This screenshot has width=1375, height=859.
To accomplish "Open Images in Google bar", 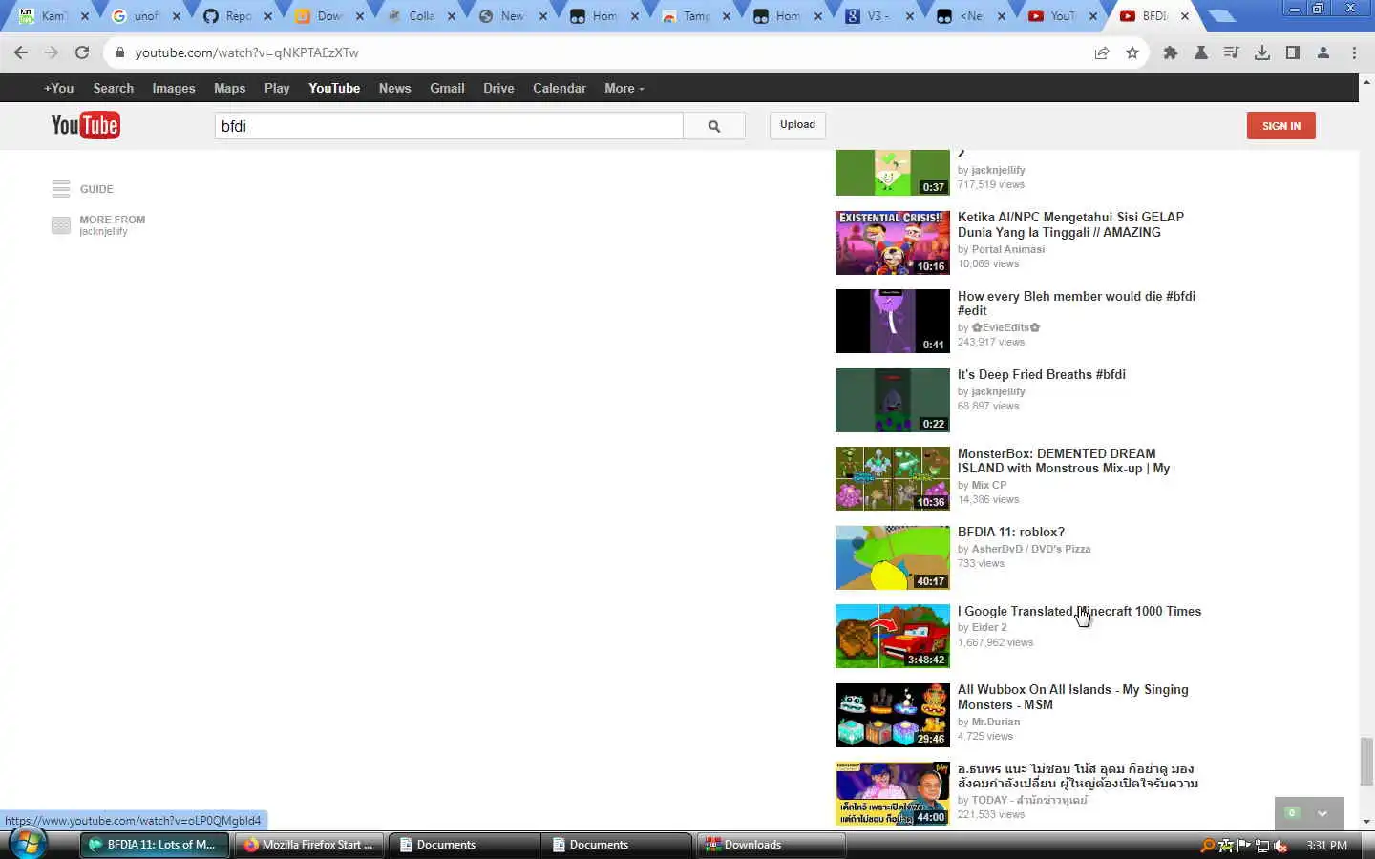I will [x=174, y=88].
